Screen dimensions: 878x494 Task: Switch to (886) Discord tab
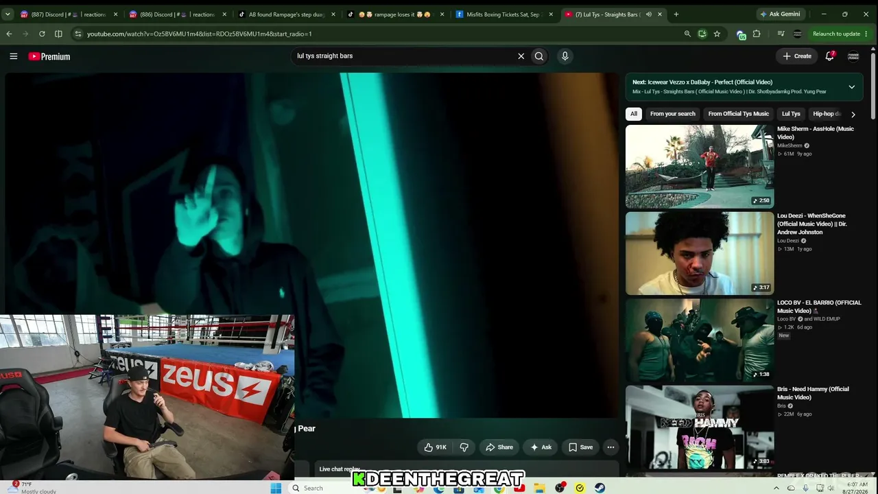coord(177,14)
